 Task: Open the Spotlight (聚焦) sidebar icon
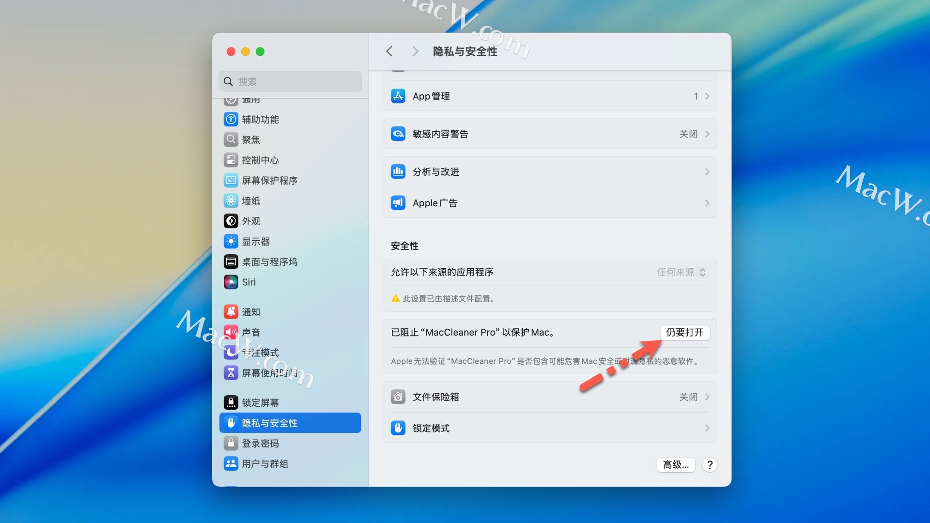[x=231, y=139]
